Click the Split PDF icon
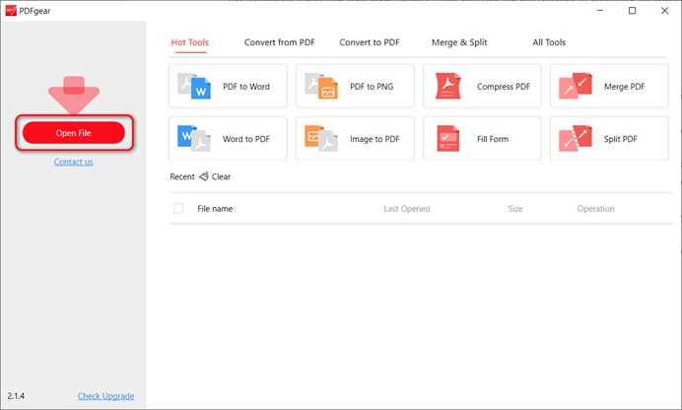682x410 pixels. click(x=575, y=138)
